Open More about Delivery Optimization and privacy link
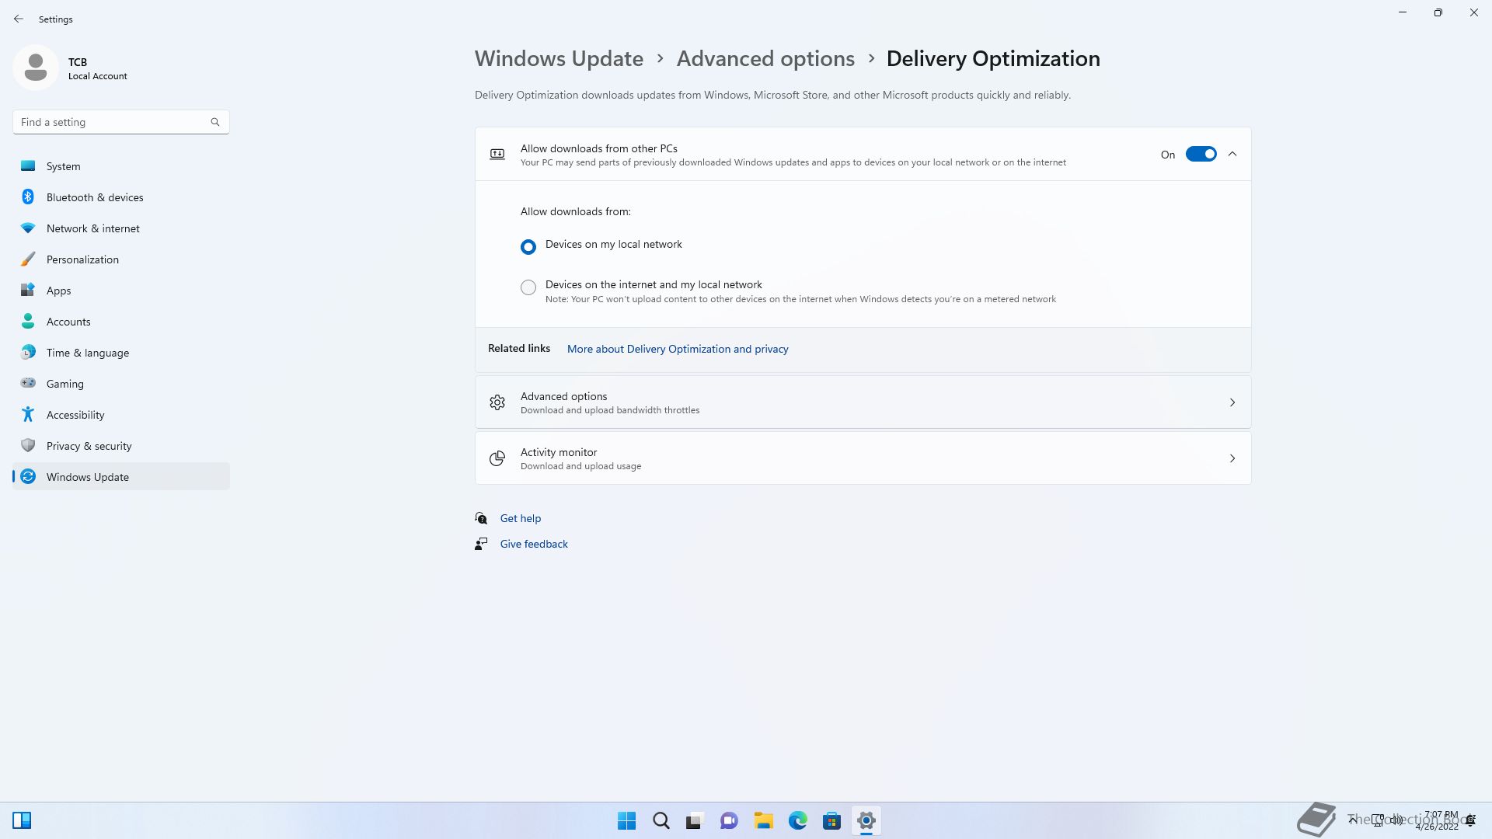The image size is (1492, 839). coord(678,350)
